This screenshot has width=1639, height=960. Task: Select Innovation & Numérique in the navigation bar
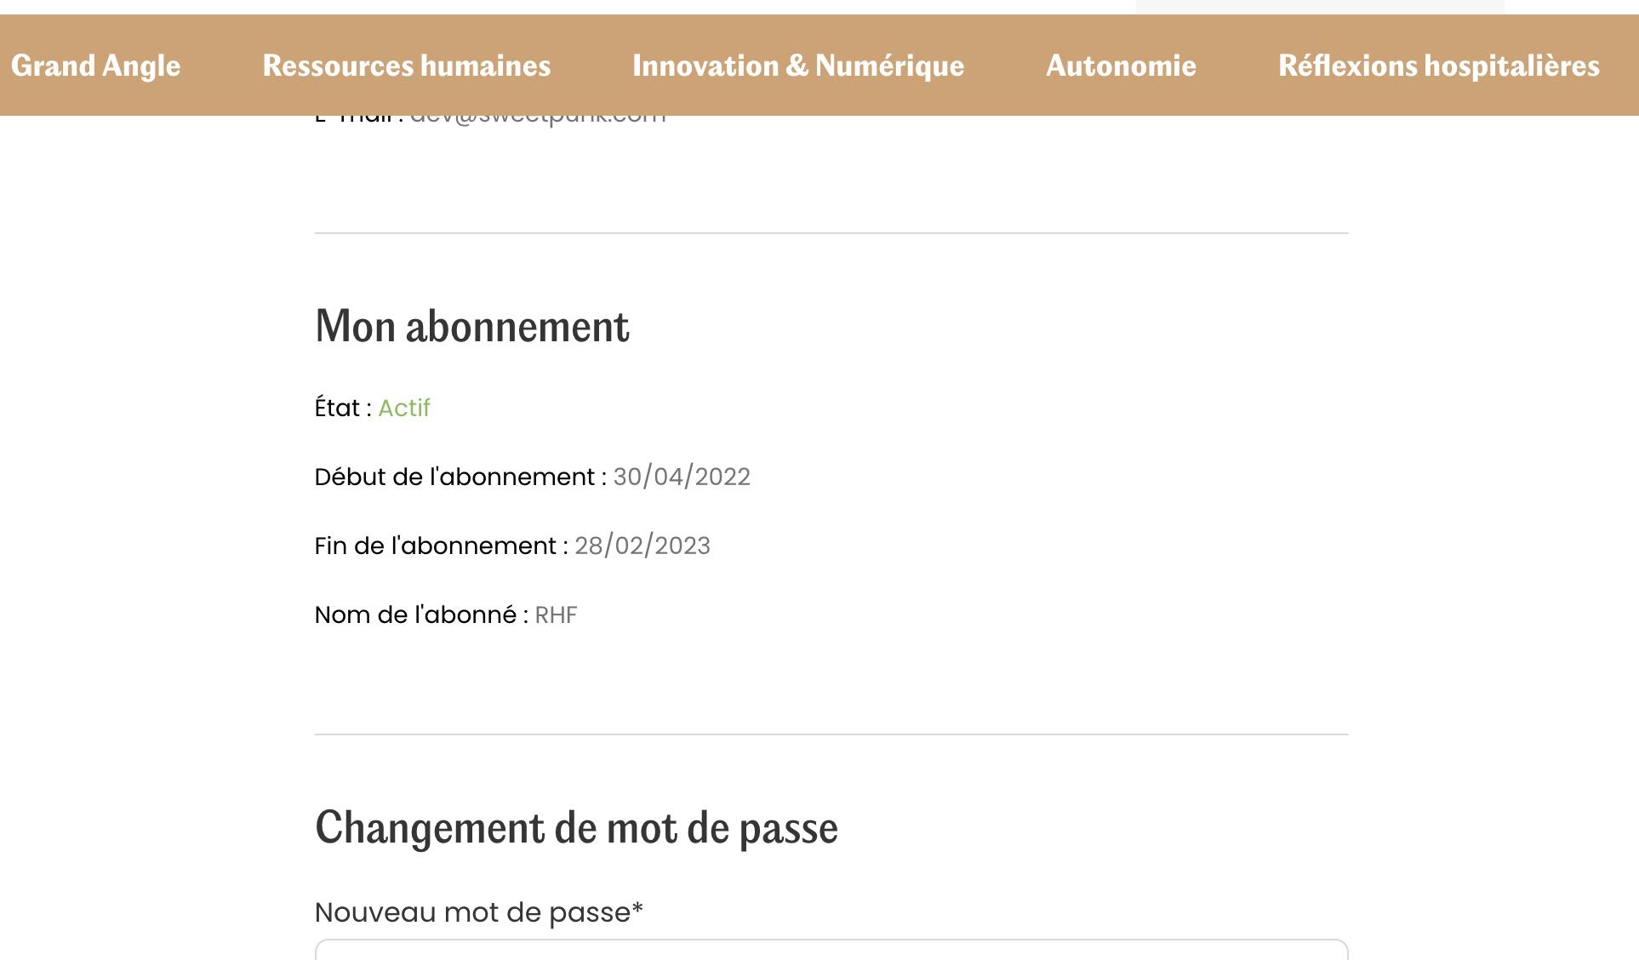798,66
